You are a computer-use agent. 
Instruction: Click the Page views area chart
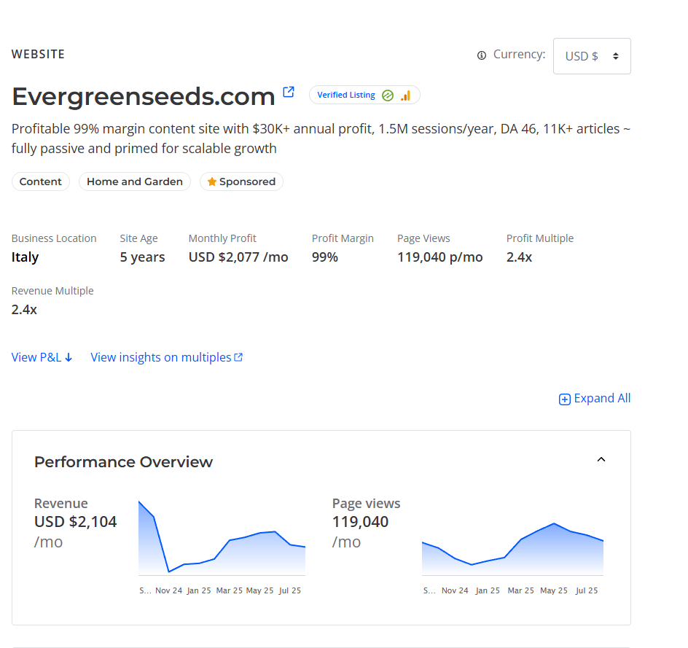(x=512, y=548)
